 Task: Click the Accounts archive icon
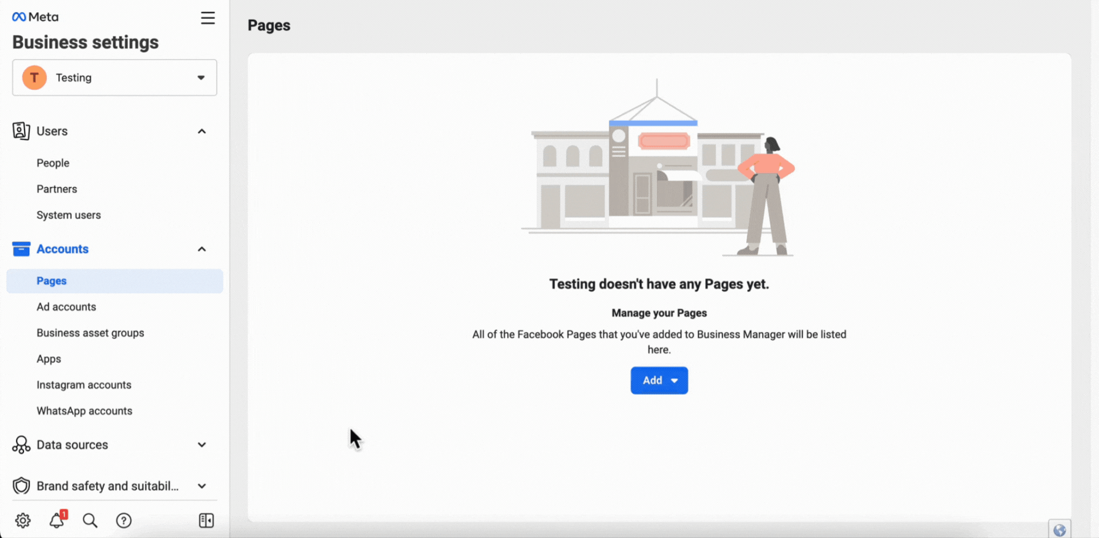point(21,249)
